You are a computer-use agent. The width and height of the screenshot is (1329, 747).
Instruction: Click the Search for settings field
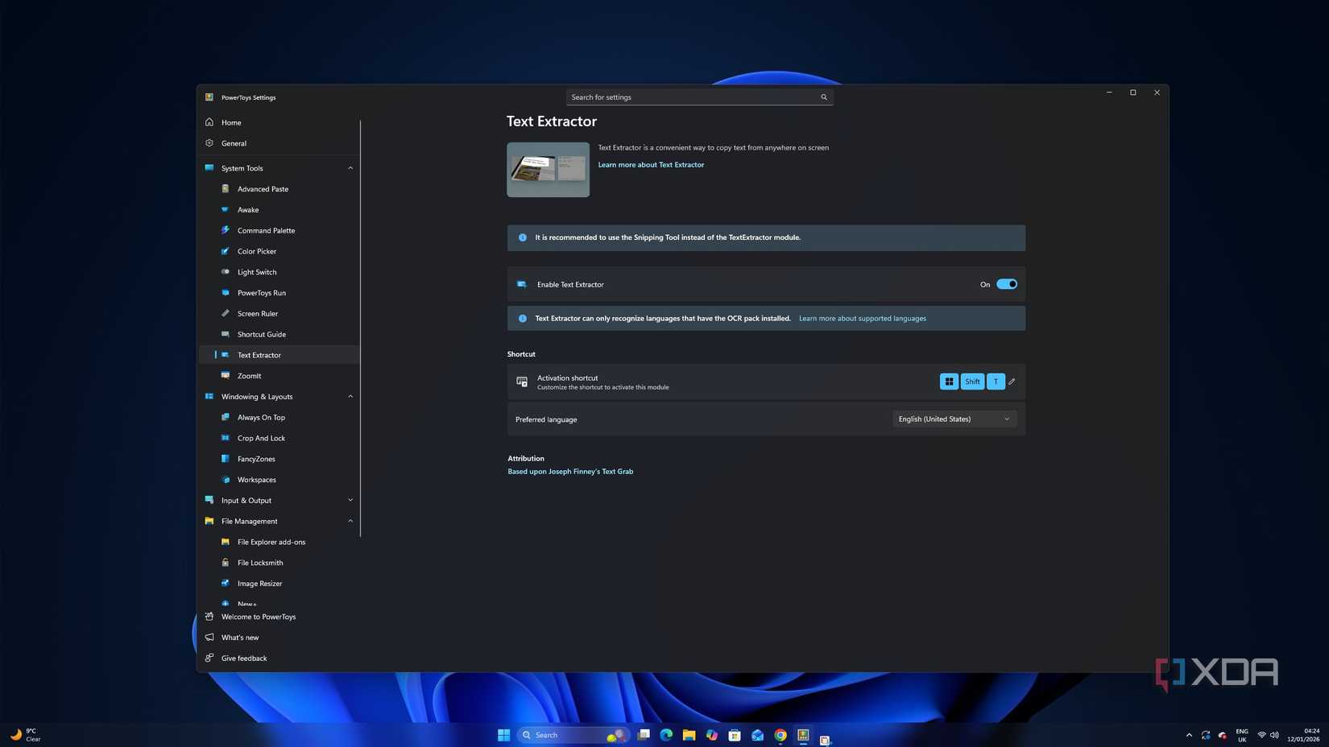tap(699, 97)
